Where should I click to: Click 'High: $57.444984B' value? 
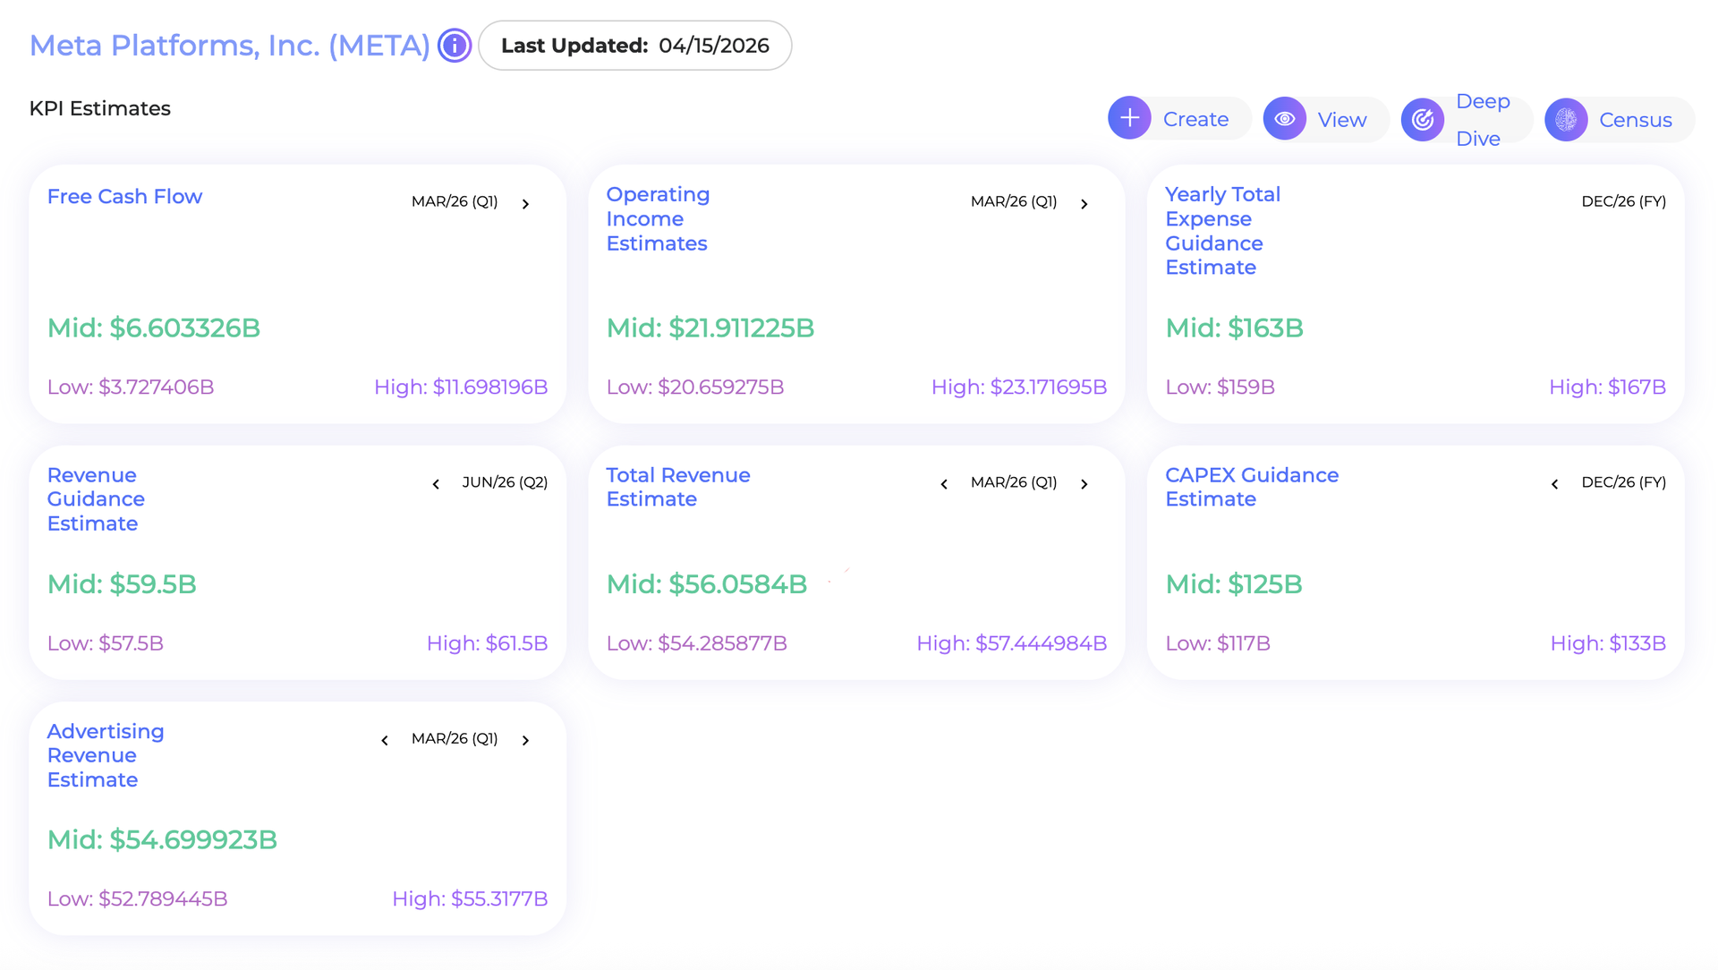(1012, 642)
